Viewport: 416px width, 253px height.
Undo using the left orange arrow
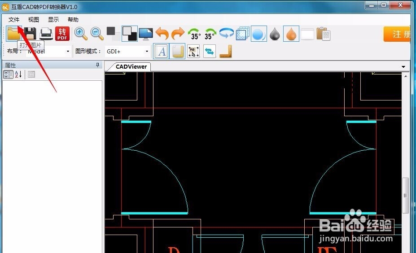162,34
